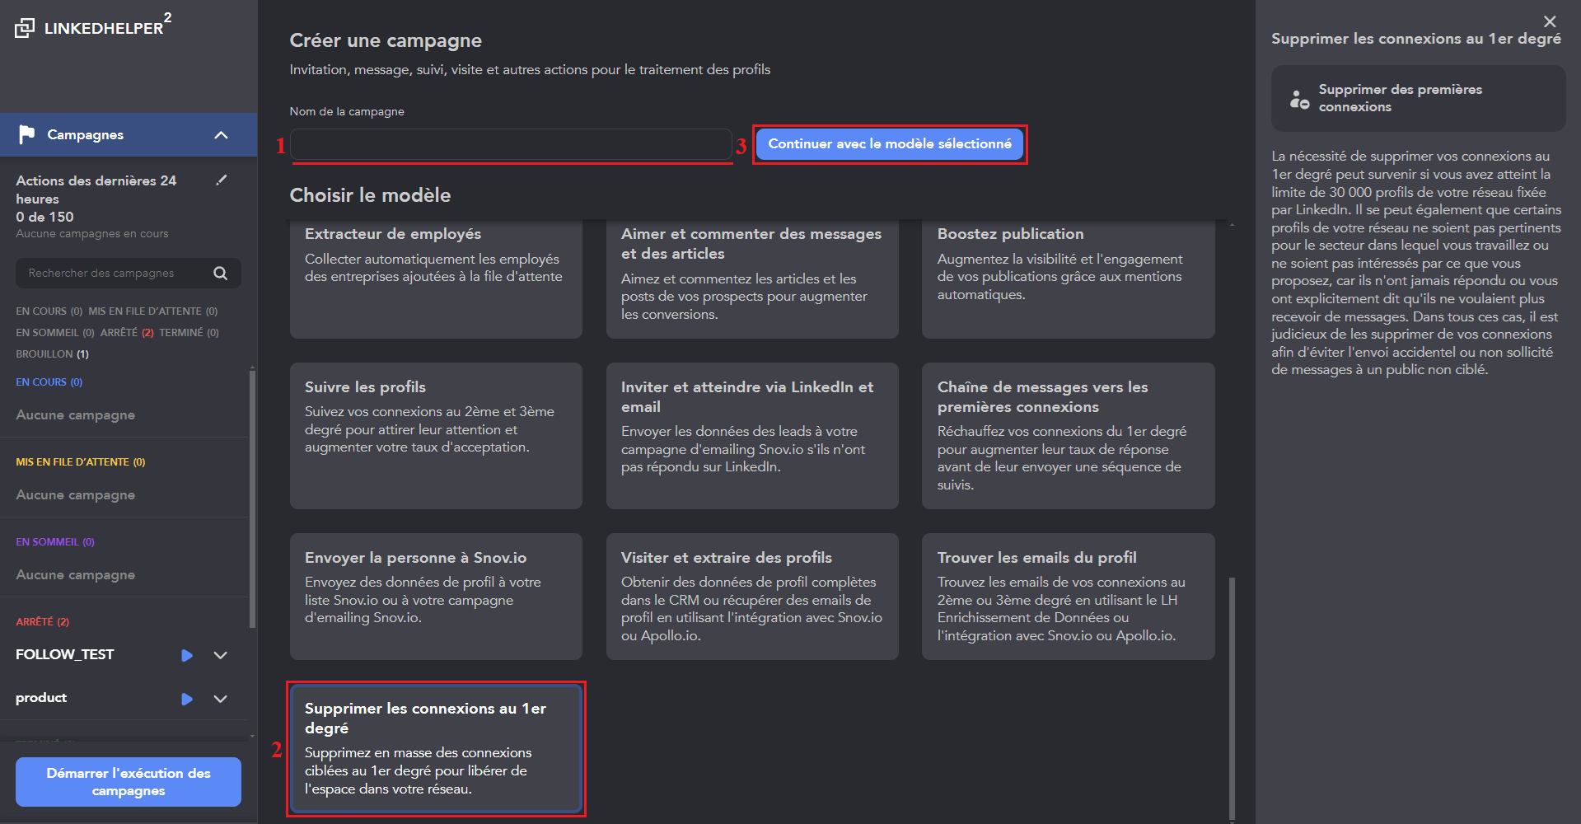Collapse the Campagnes section chevron
1581x824 pixels.
(221, 135)
